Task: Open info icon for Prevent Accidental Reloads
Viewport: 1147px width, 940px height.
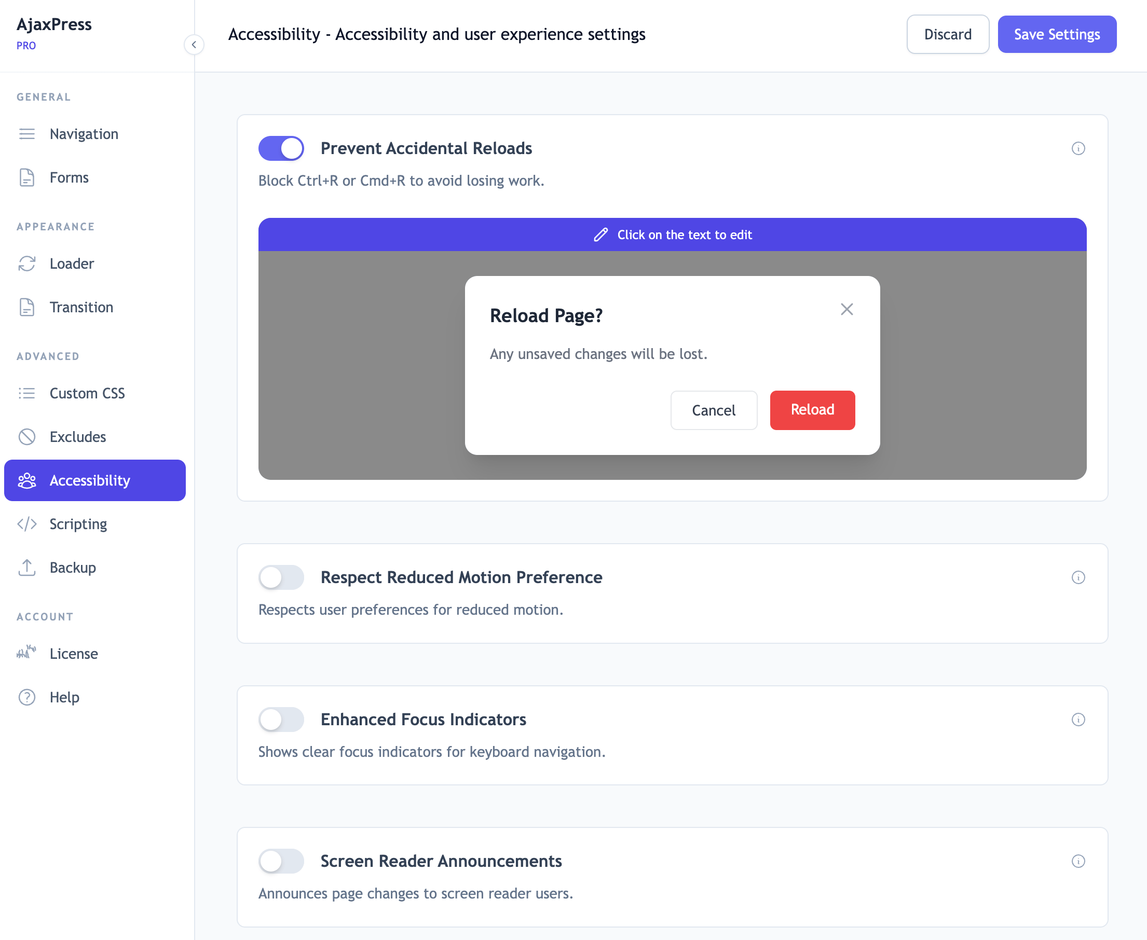Action: point(1078,148)
